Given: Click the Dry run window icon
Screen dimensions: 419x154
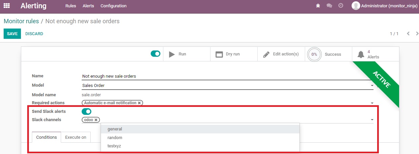Looking at the screenshot, I should [x=219, y=54].
